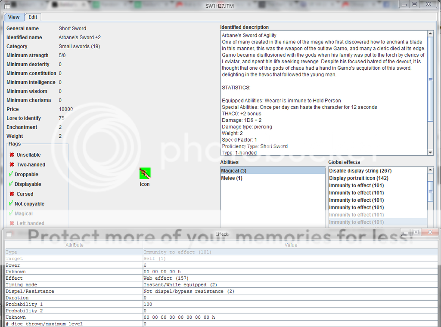
Task: Click description scrollbar up arrow
Action: [430, 34]
